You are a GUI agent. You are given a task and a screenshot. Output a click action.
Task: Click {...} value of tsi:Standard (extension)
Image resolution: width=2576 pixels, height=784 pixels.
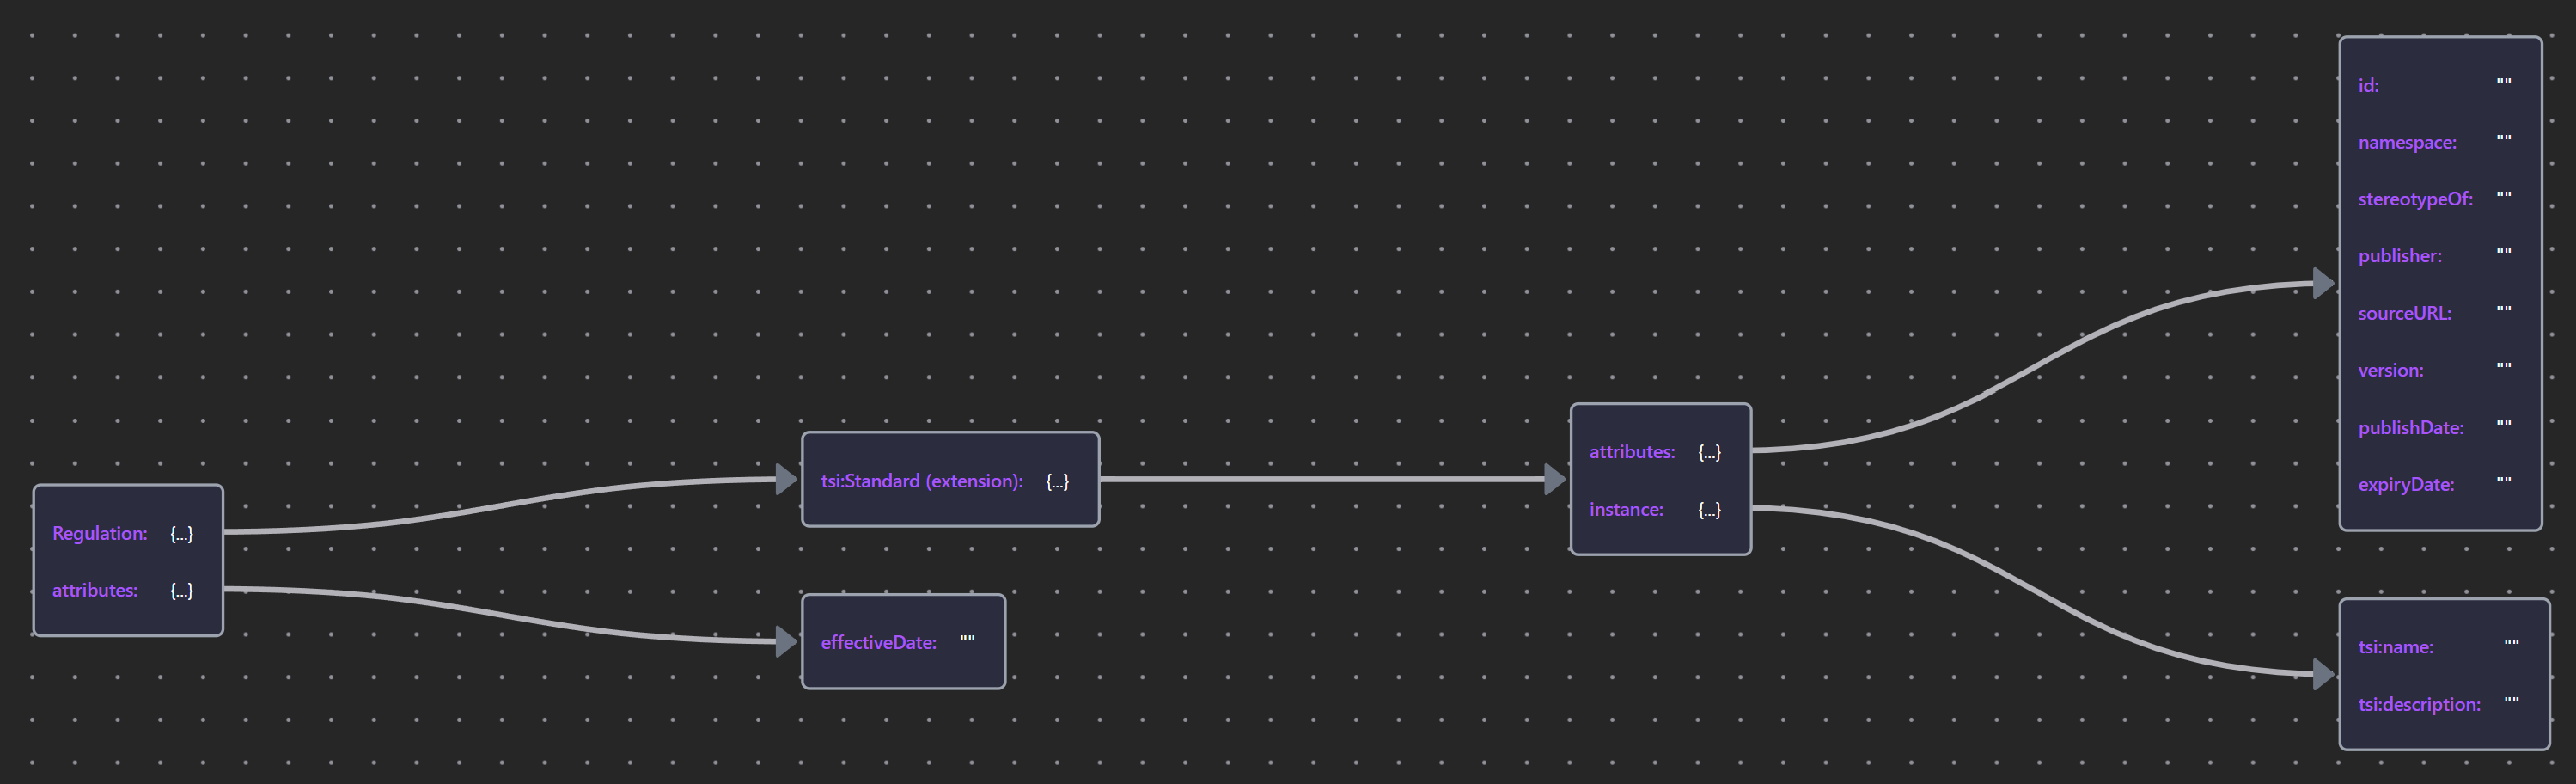point(1057,481)
